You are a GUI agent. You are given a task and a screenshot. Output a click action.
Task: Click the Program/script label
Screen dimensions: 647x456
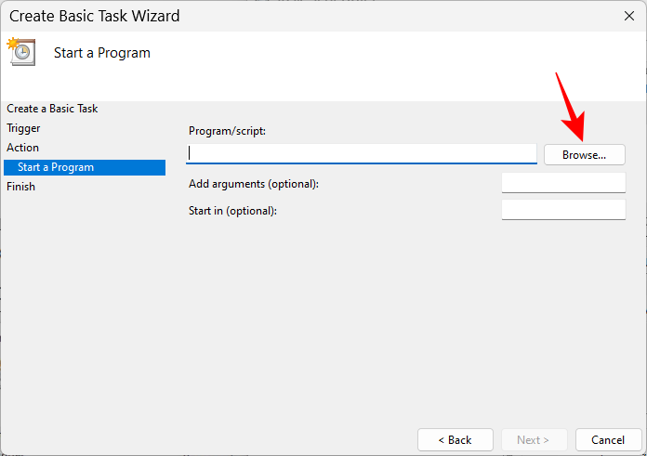coord(227,131)
